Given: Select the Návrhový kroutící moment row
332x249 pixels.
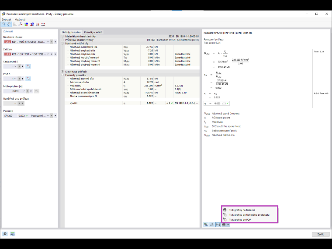Looking at the screenshot, I should point(132,58).
